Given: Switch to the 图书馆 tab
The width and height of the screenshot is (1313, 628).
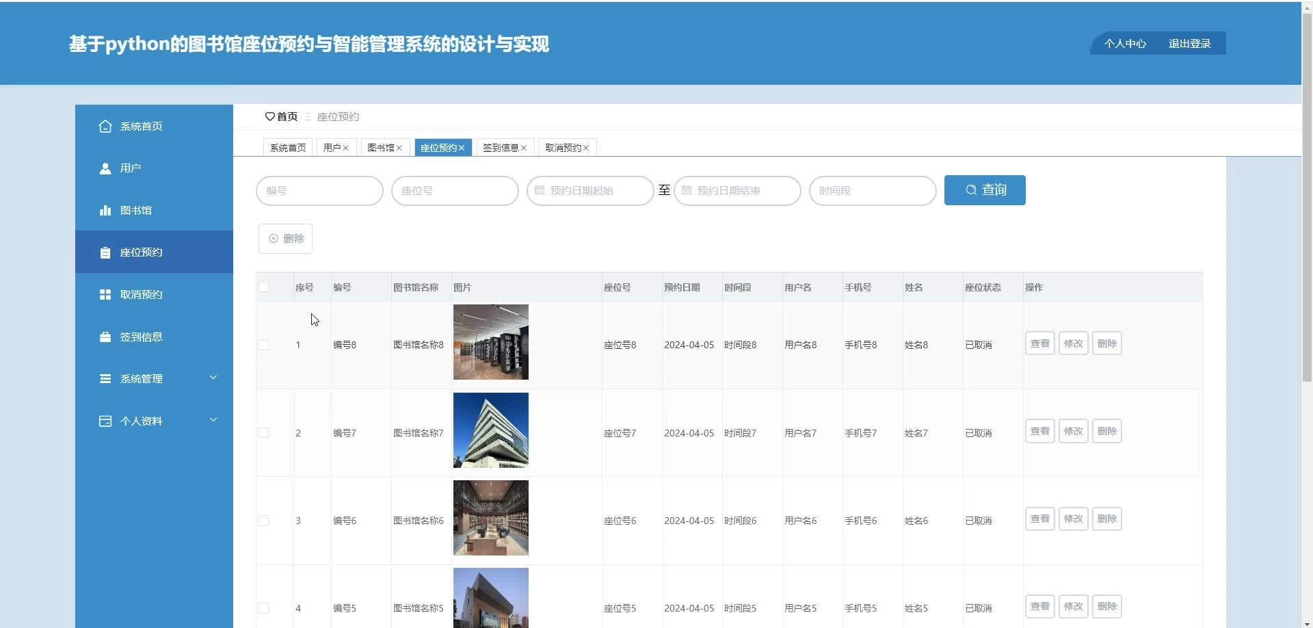Looking at the screenshot, I should point(380,148).
